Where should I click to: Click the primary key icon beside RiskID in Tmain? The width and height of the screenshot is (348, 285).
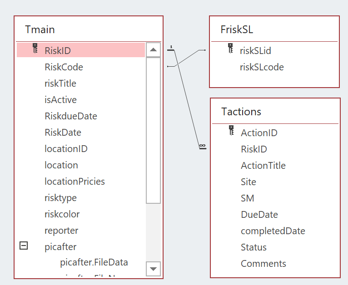click(35, 49)
